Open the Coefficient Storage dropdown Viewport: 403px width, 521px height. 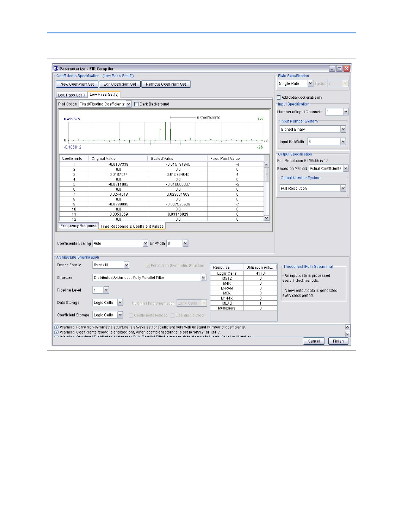point(120,315)
